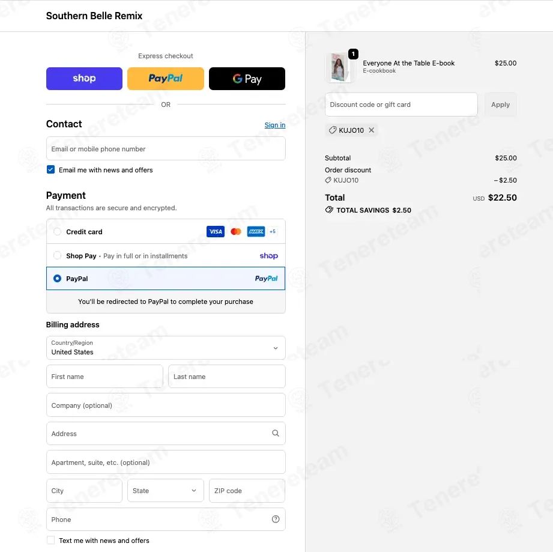This screenshot has width=553, height=552.
Task: Enable Text me with news and offers
Action: (x=51, y=540)
